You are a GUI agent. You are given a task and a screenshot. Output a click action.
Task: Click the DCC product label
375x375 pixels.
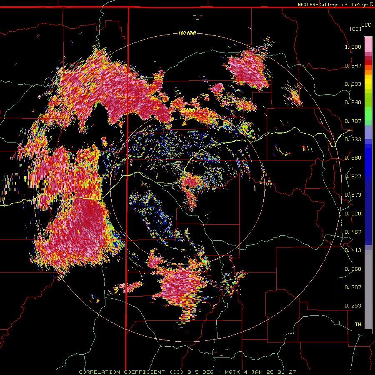point(366,25)
